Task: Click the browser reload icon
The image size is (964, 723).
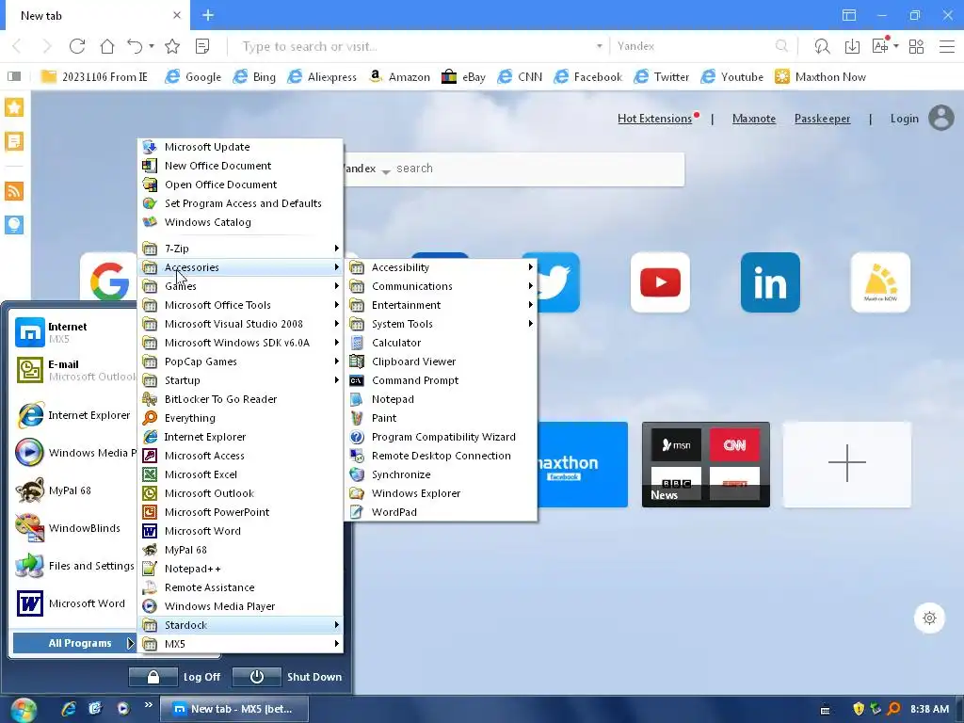Action: (77, 46)
